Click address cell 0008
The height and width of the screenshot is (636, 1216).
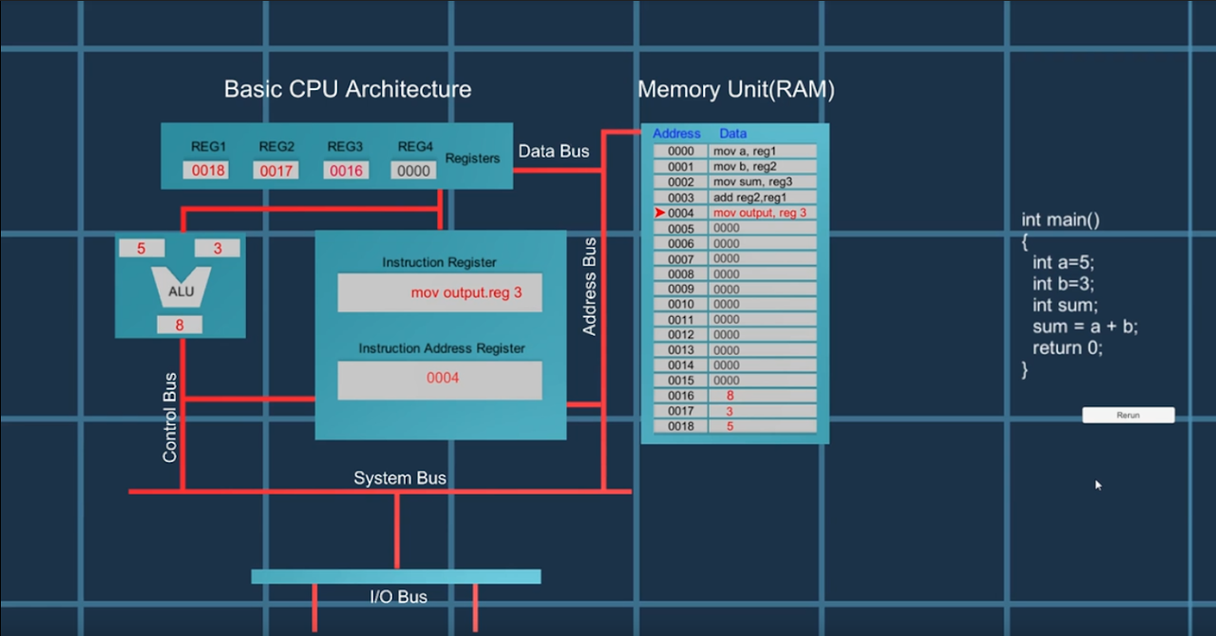[680, 273]
